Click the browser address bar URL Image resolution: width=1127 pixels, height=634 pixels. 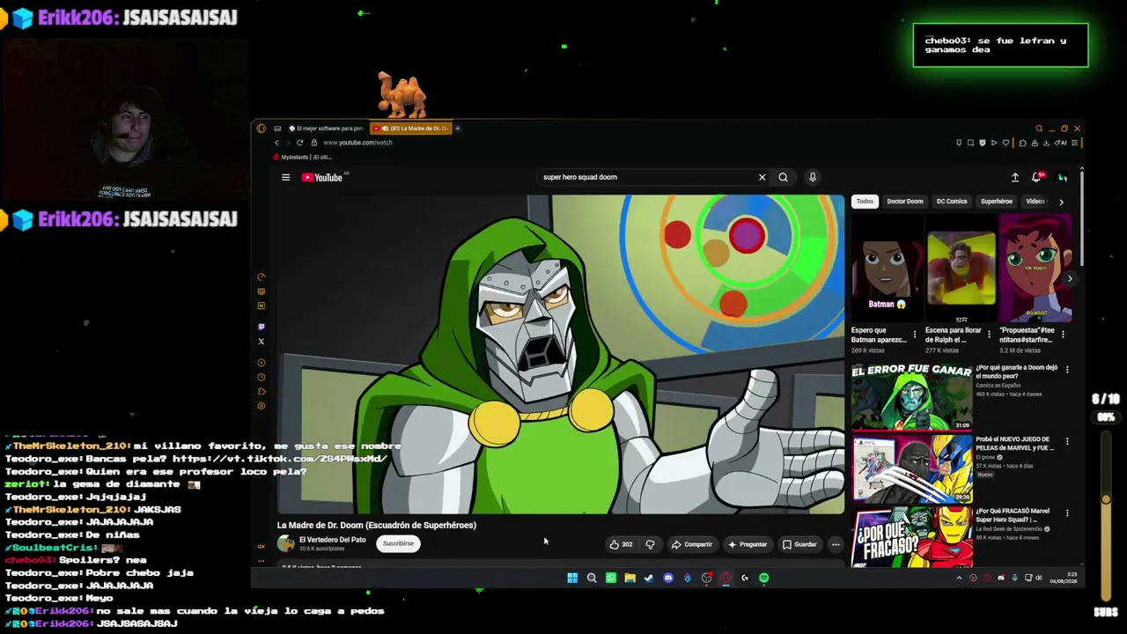click(357, 143)
